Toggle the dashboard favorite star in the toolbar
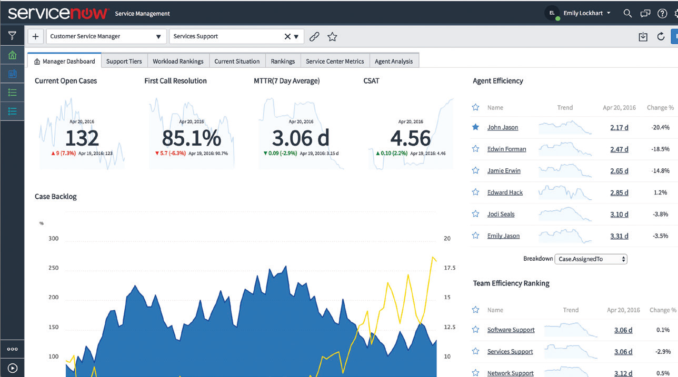The height and width of the screenshot is (377, 678). click(332, 37)
